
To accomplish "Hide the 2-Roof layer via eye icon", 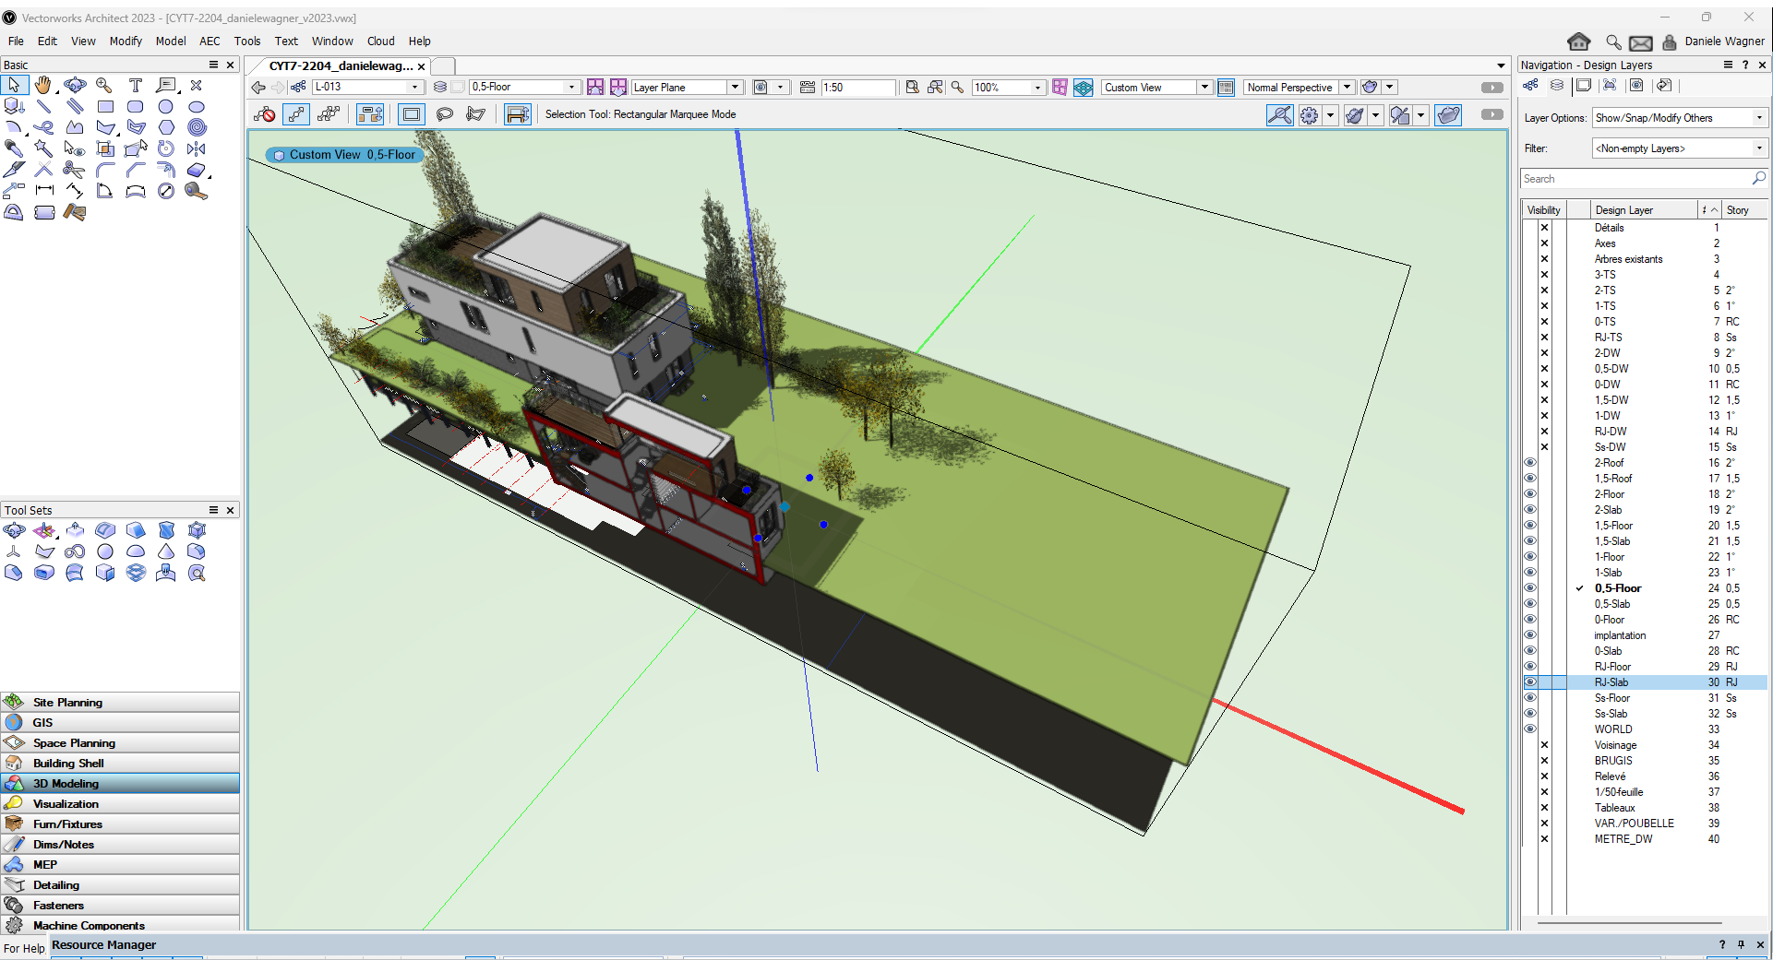I will [x=1530, y=463].
